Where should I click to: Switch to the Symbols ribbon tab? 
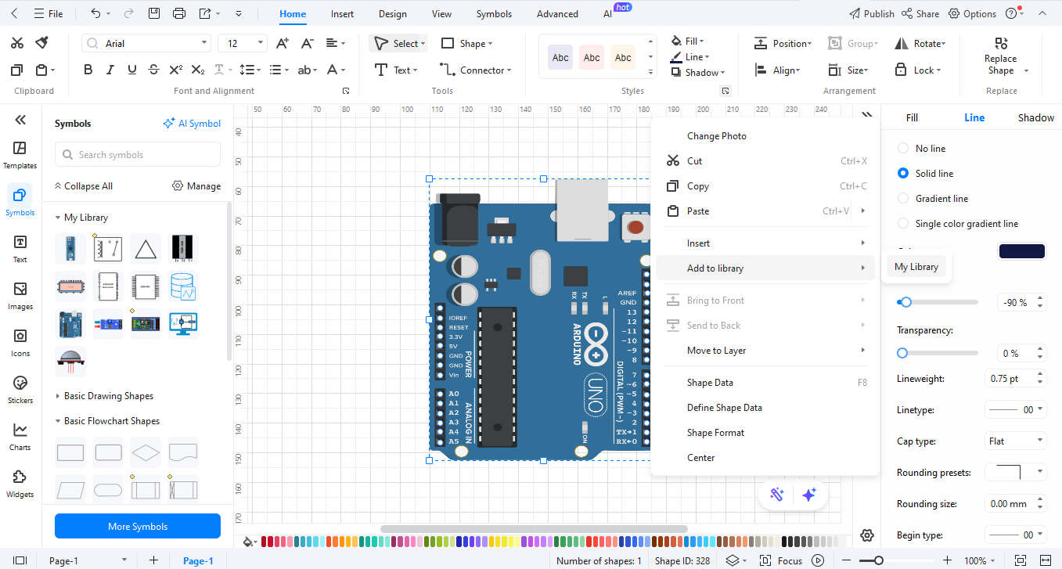(494, 14)
